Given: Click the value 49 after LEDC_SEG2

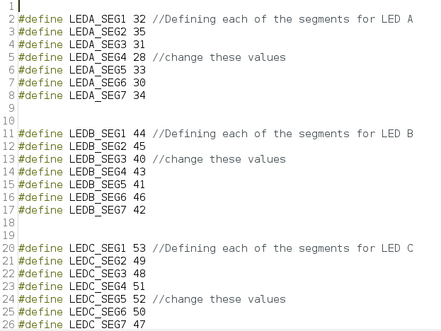Looking at the screenshot, I should [x=139, y=261].
